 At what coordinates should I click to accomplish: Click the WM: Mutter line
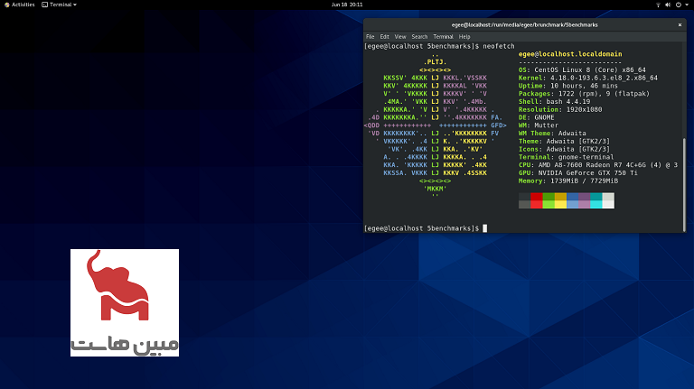coord(539,125)
